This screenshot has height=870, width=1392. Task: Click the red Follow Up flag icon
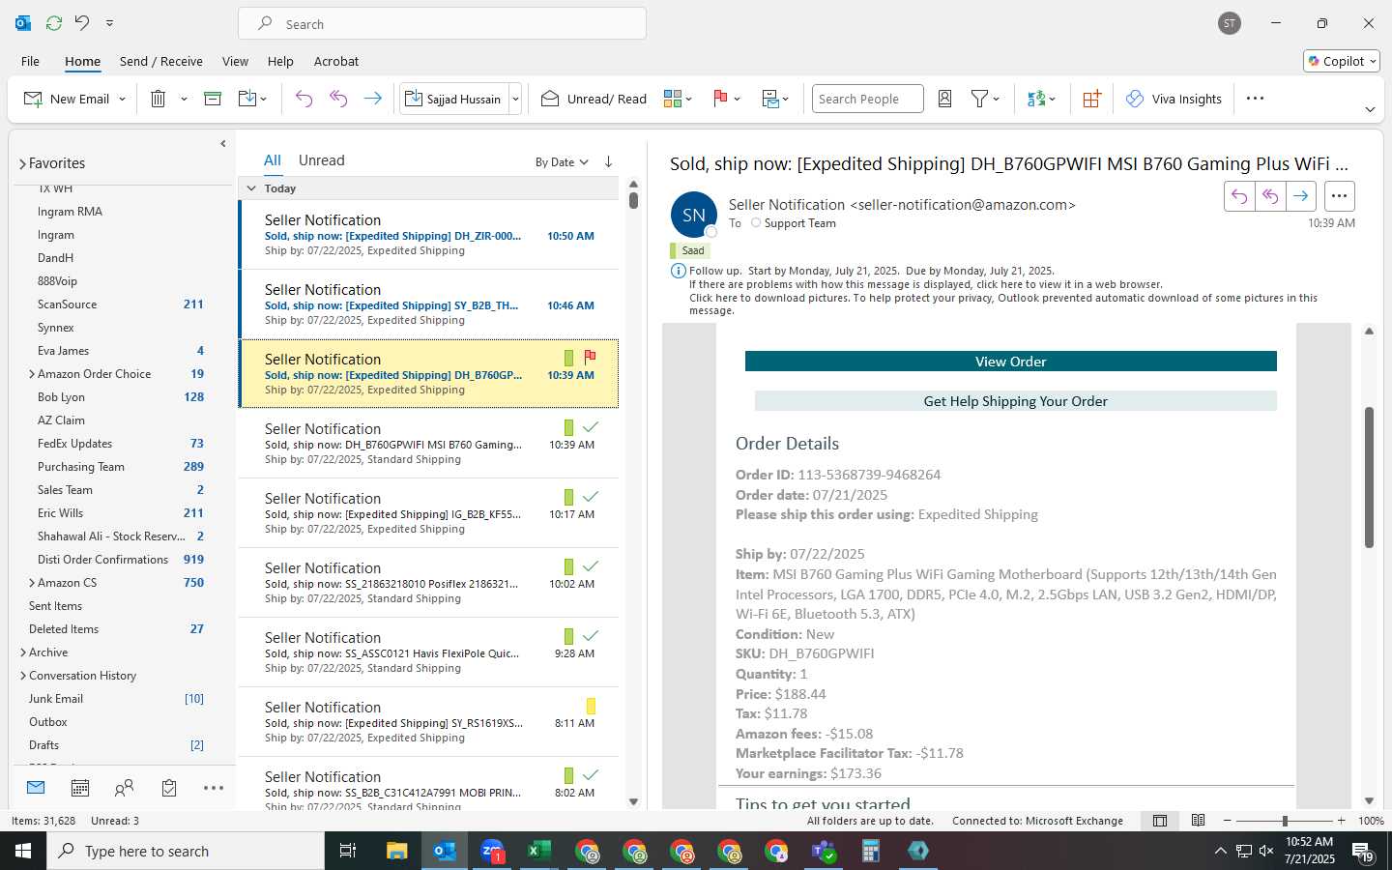tap(720, 99)
